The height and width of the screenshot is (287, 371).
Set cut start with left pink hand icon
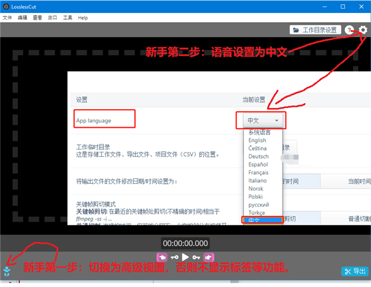(x=162, y=257)
